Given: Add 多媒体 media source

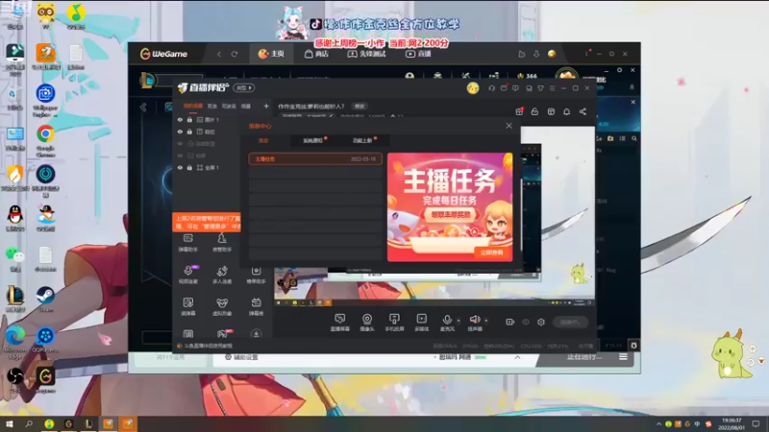Looking at the screenshot, I should click(422, 323).
